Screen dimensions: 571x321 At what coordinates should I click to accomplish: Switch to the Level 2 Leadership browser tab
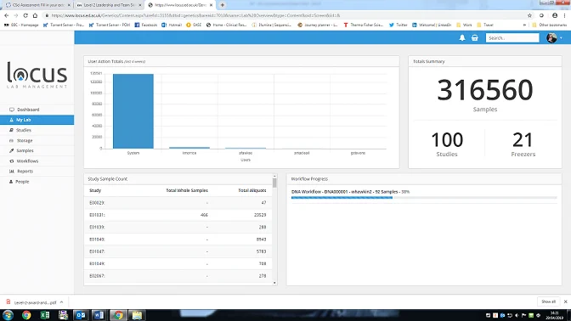[x=109, y=5]
